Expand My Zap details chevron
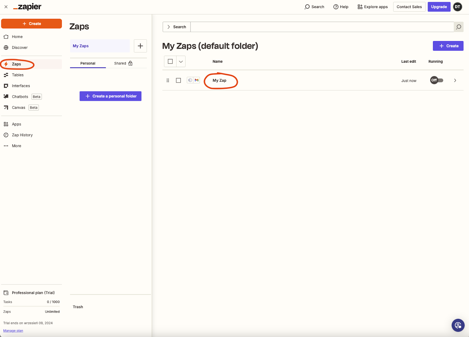This screenshot has height=337, width=469. pyautogui.click(x=455, y=80)
